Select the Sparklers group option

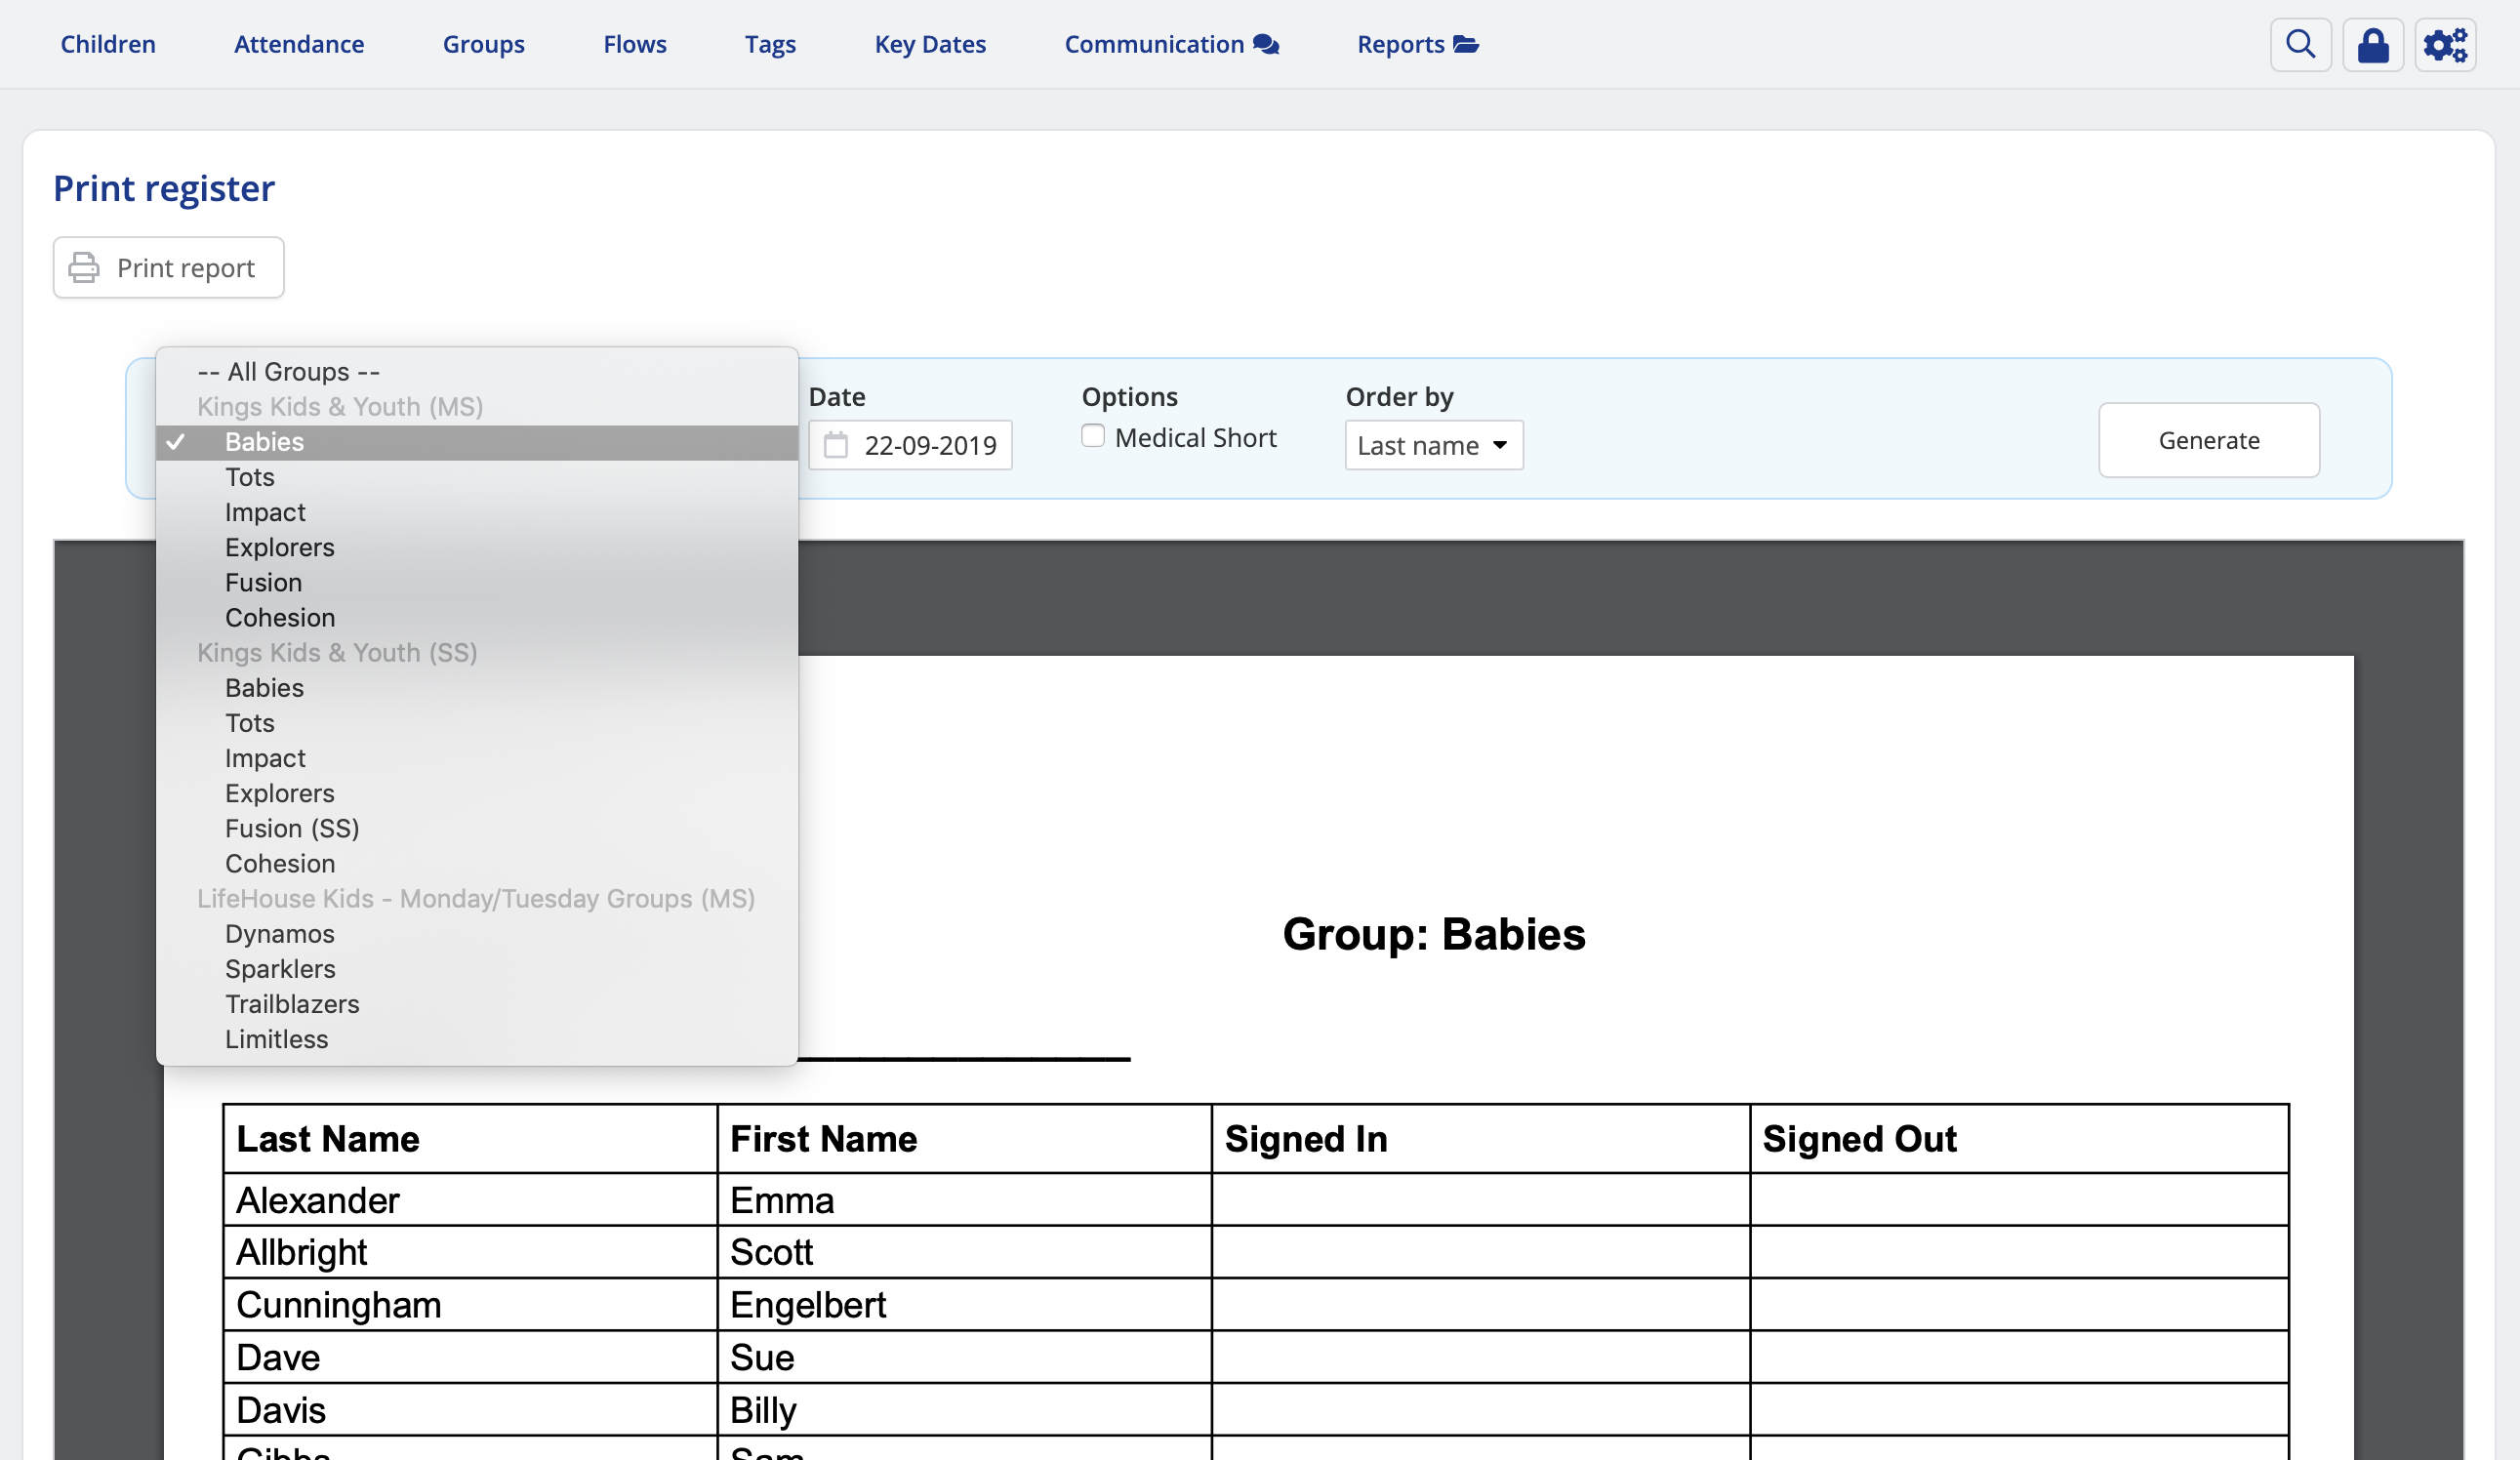476,969
